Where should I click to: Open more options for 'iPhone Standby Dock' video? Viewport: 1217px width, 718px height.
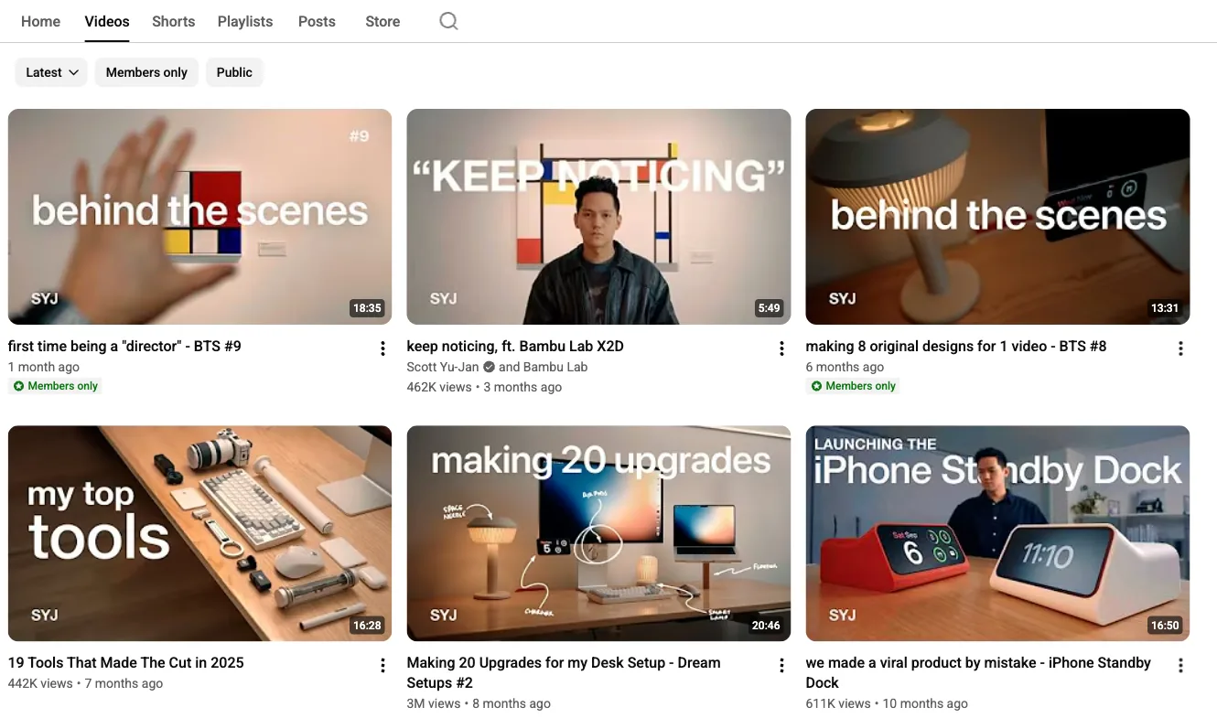pyautogui.click(x=1180, y=665)
